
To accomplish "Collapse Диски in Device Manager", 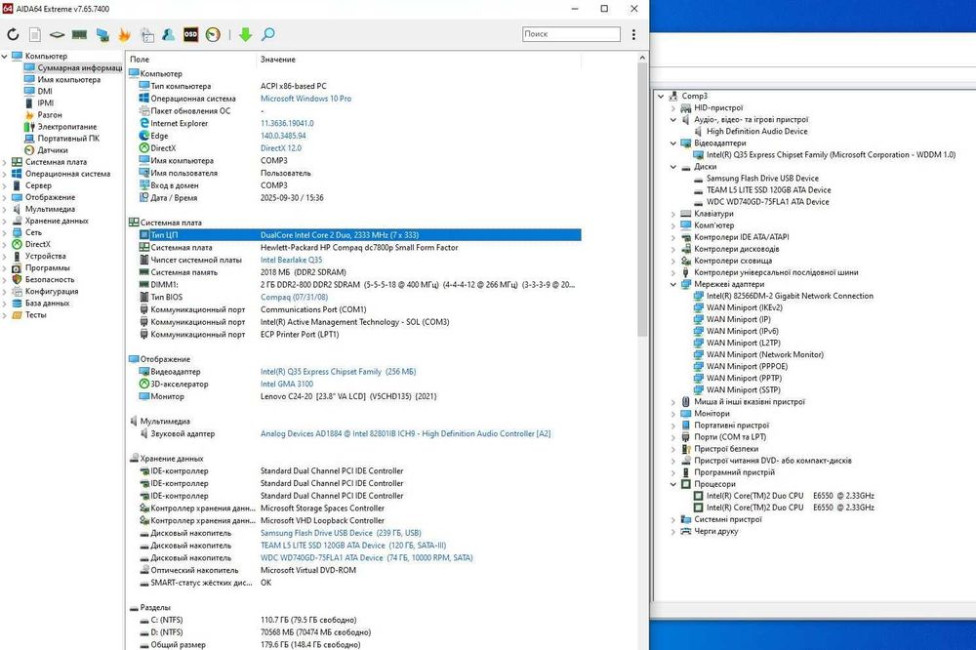I will pyautogui.click(x=672, y=167).
